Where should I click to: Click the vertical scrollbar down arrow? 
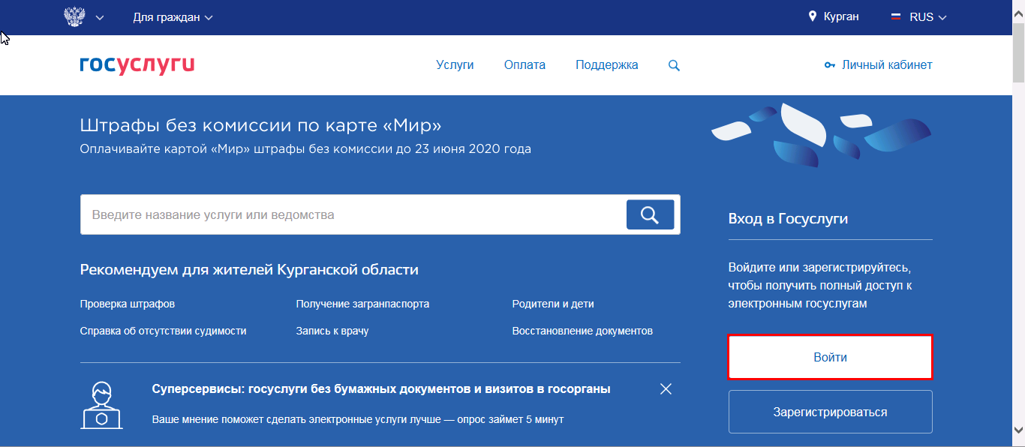point(1018,429)
